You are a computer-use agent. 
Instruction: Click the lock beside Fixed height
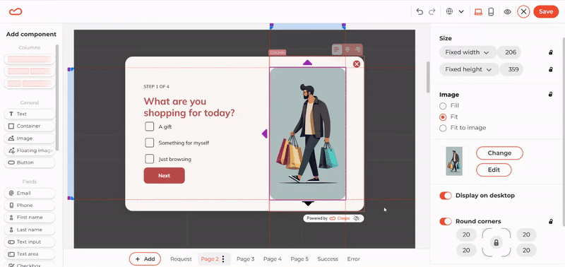pos(551,69)
